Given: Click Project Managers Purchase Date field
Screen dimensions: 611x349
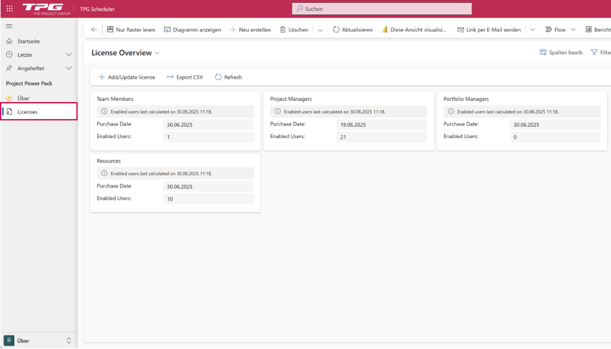Looking at the screenshot, I should 382,125.
